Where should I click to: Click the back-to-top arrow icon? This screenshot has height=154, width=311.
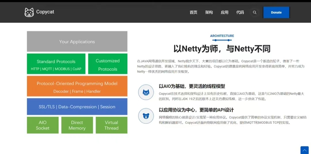tap(304, 150)
